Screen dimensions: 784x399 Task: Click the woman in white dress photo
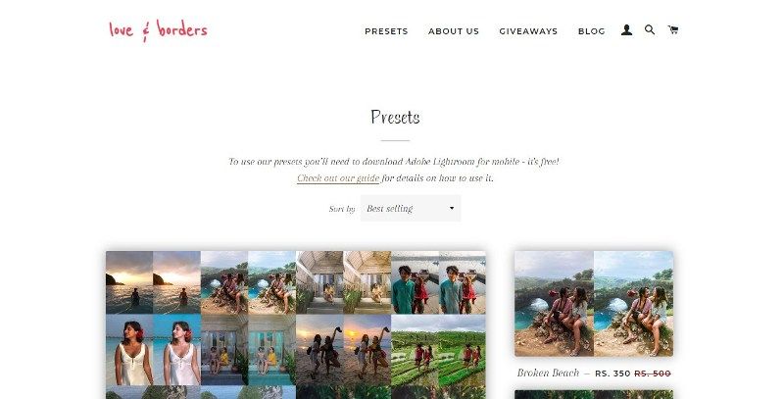pyautogui.click(x=153, y=350)
